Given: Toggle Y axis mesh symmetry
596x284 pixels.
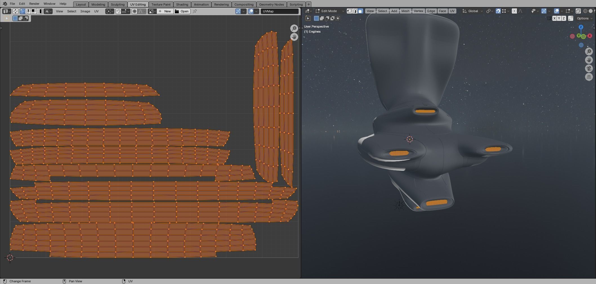Looking at the screenshot, I should [x=559, y=18].
